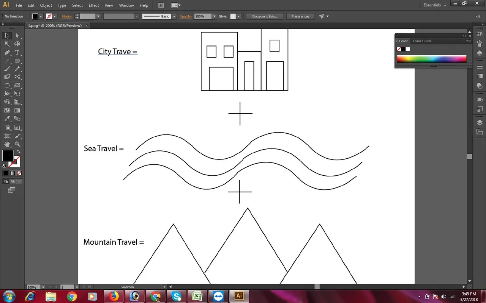Viewport: 486px width, 303px height.
Task: Click the large black Fill swatch
Action: point(8,155)
